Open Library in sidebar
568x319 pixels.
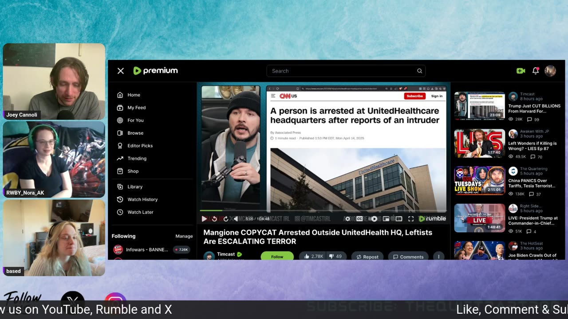[x=130, y=187]
